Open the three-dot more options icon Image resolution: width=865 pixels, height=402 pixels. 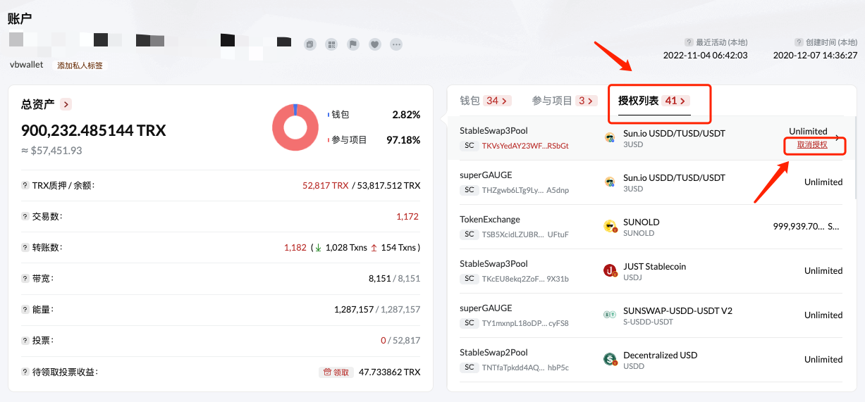[x=397, y=44]
